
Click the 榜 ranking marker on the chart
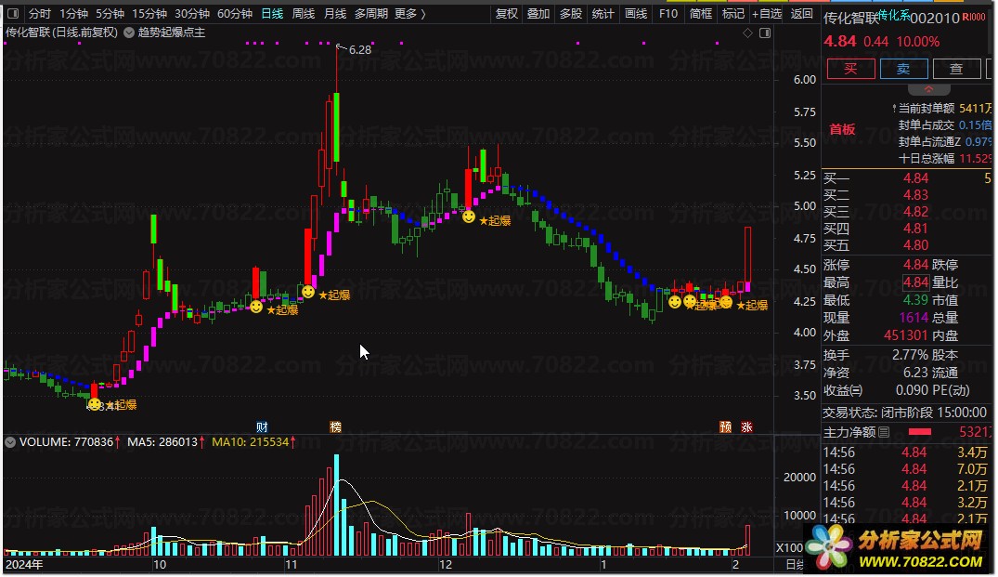click(335, 427)
